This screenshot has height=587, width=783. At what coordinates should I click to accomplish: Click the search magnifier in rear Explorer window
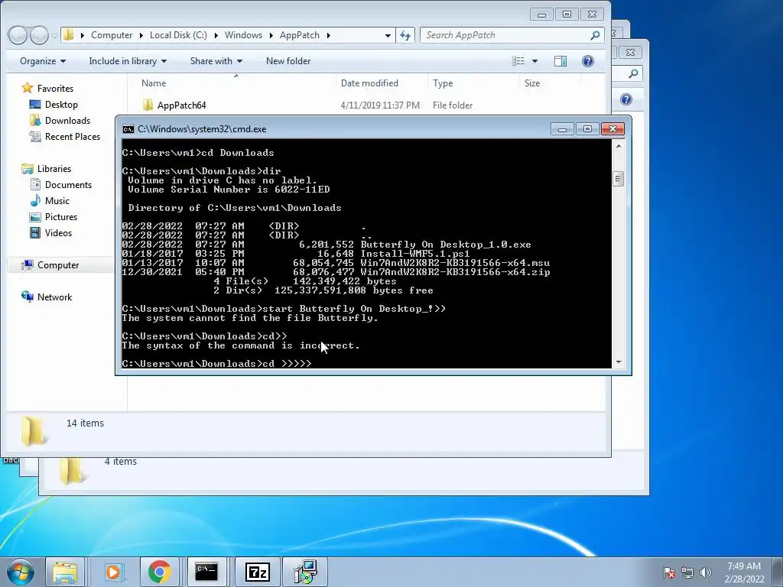tap(632, 74)
